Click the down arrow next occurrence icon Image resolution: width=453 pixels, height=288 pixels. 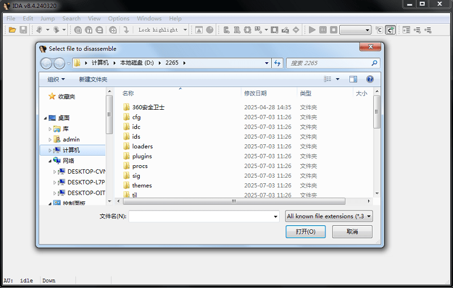(x=126, y=30)
